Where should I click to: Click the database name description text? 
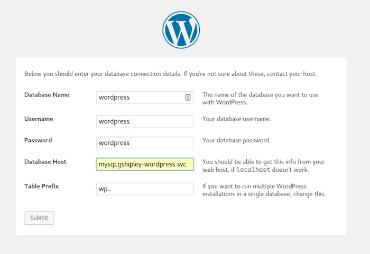click(263, 99)
